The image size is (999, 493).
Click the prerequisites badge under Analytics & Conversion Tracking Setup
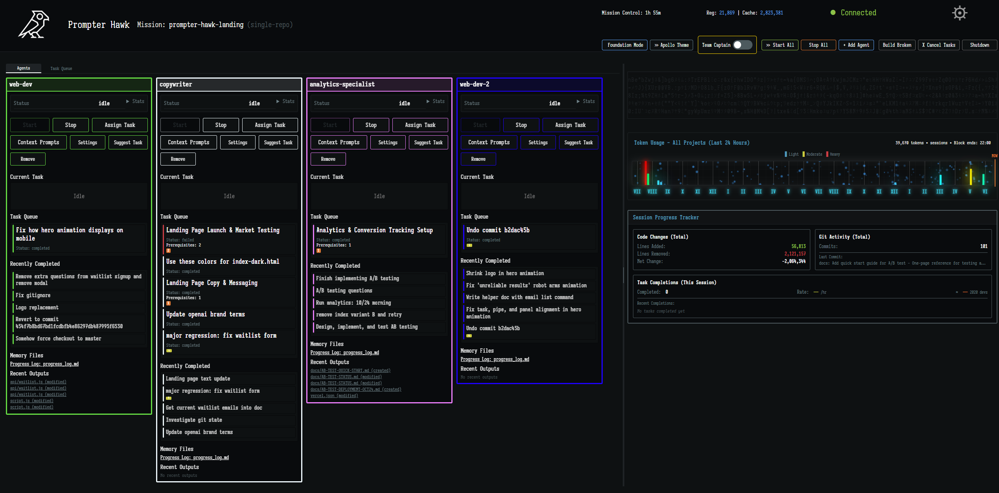point(319,250)
